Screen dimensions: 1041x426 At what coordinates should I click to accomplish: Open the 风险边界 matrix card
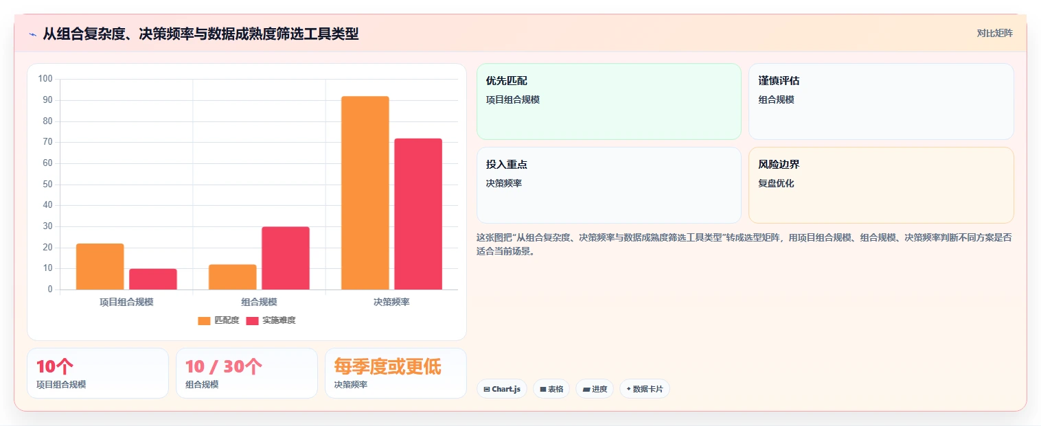[x=881, y=185]
